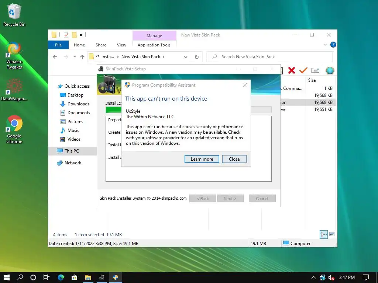Click the New folder quick access toolbar icon

coord(74,35)
